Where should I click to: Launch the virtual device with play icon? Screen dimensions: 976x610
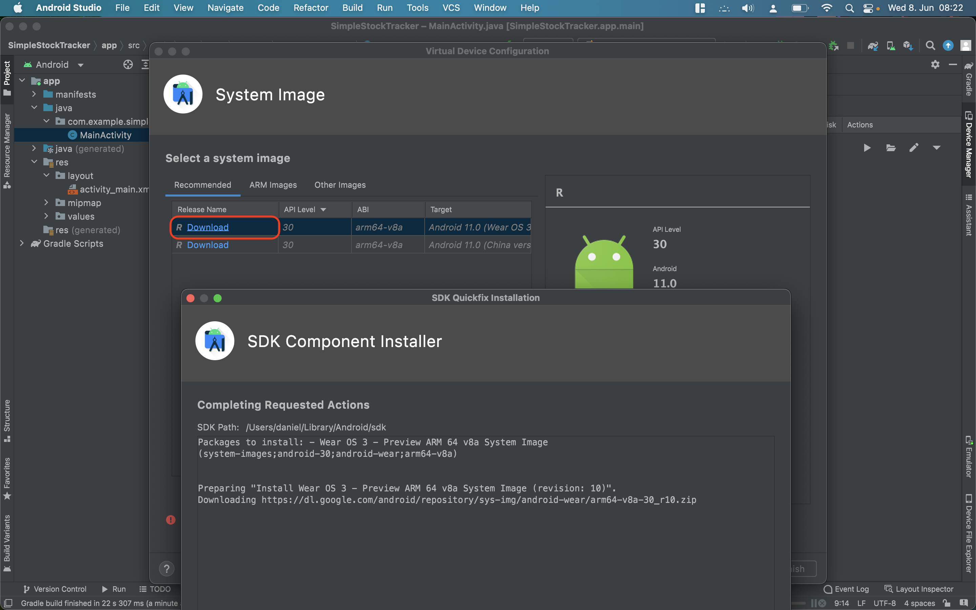click(x=867, y=148)
